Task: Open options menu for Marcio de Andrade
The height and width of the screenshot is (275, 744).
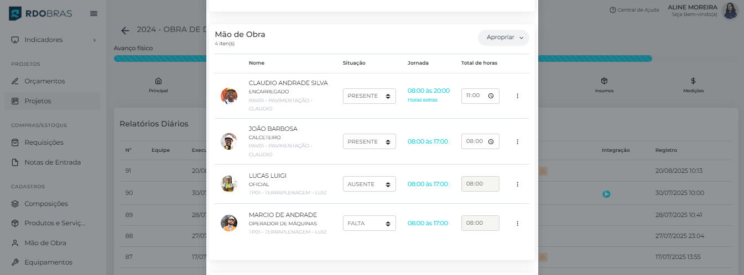Action: coord(517,224)
